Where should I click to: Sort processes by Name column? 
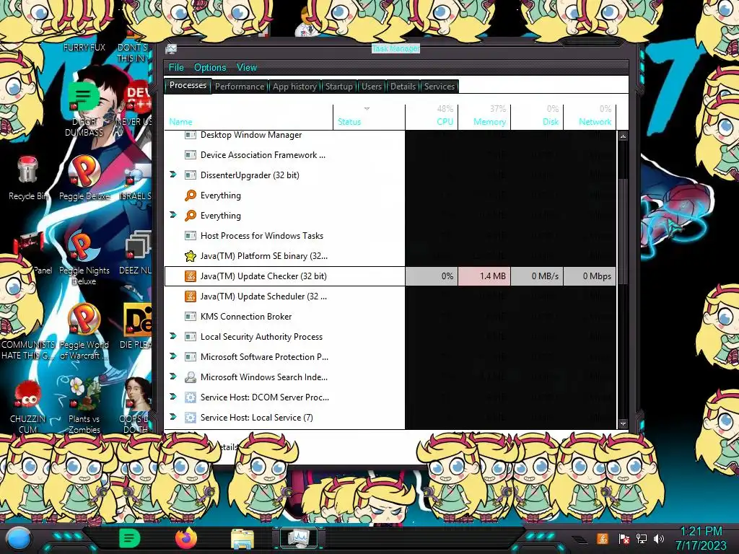249,118
